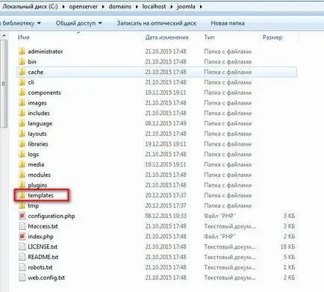
Task: Go to domains in address bar
Action: (x=120, y=7)
